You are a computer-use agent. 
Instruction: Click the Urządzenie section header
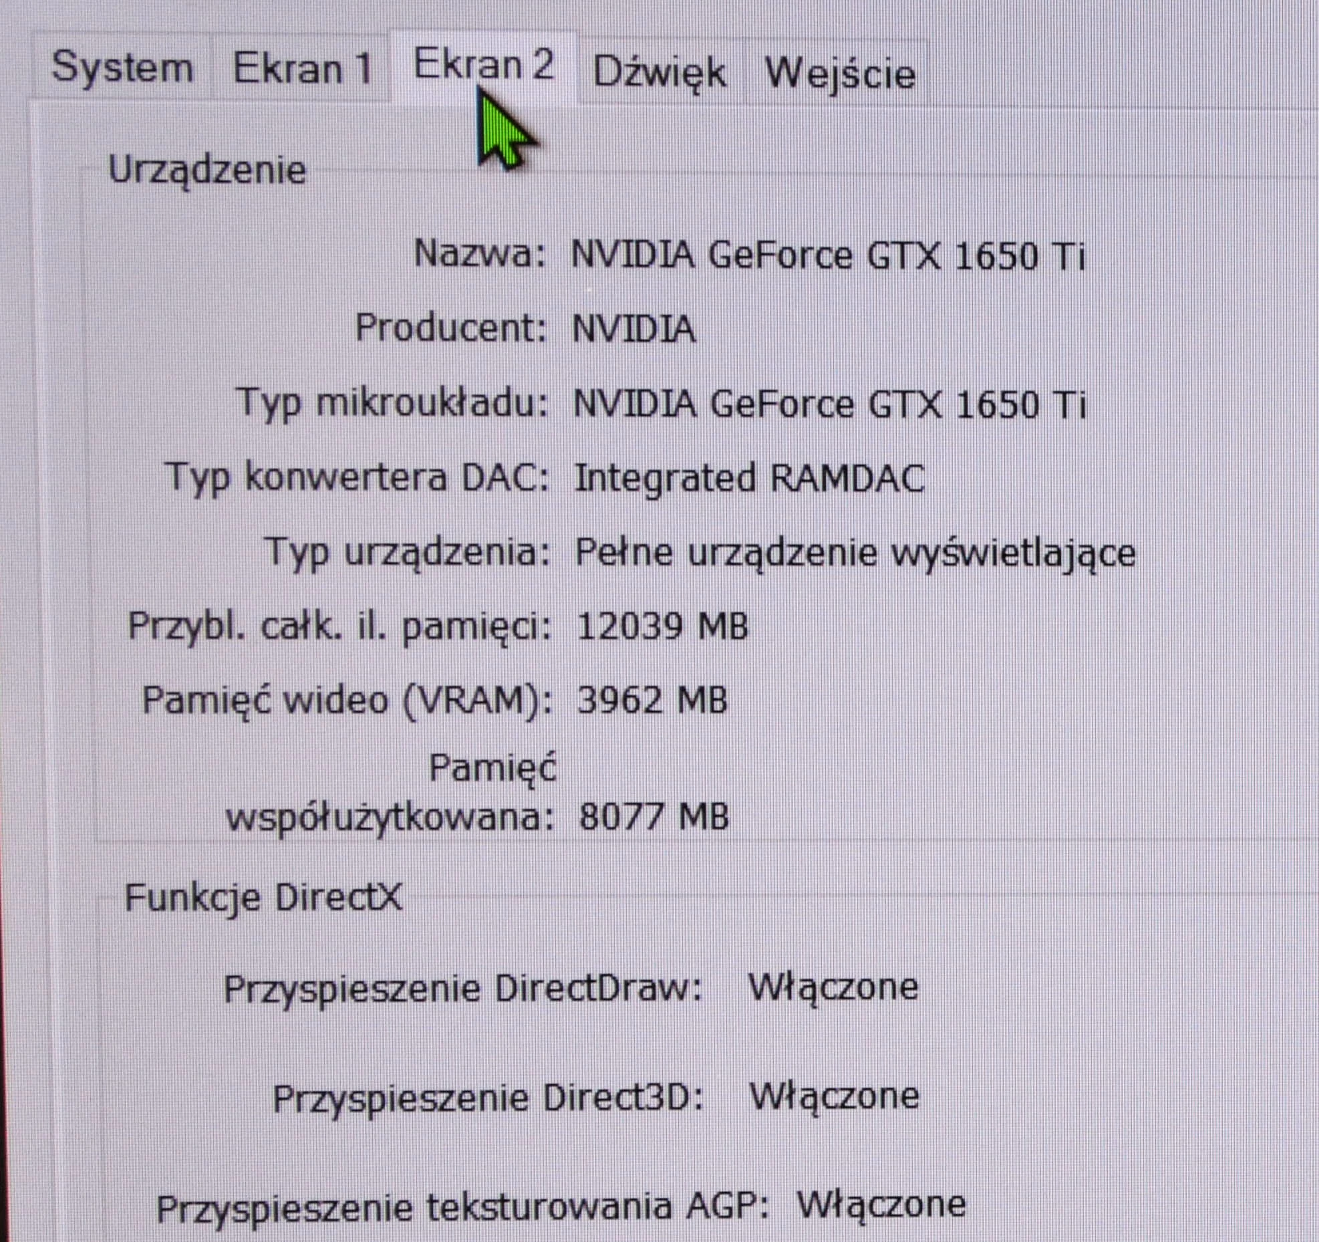207,170
